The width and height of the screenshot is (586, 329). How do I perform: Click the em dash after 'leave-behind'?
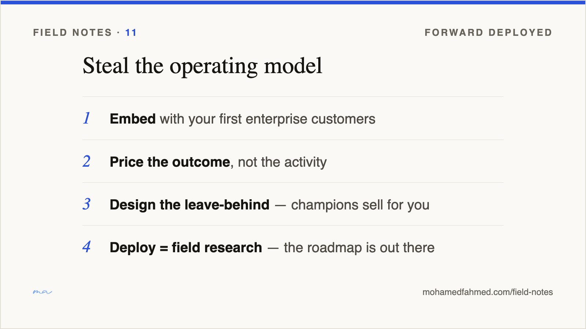(280, 205)
